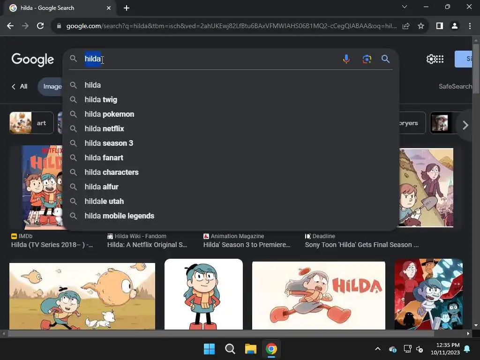480x360 pixels.
Task: Show hidden system tray icons
Action: [x=378, y=349]
